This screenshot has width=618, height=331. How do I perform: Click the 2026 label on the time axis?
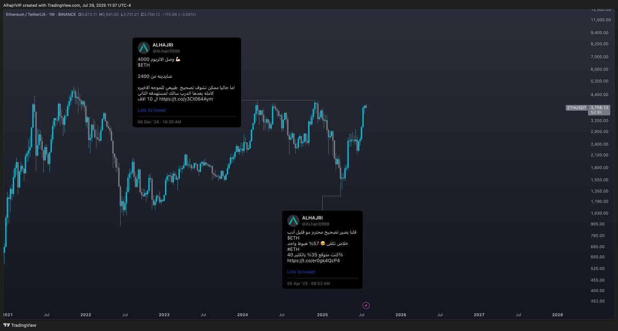coord(400,314)
